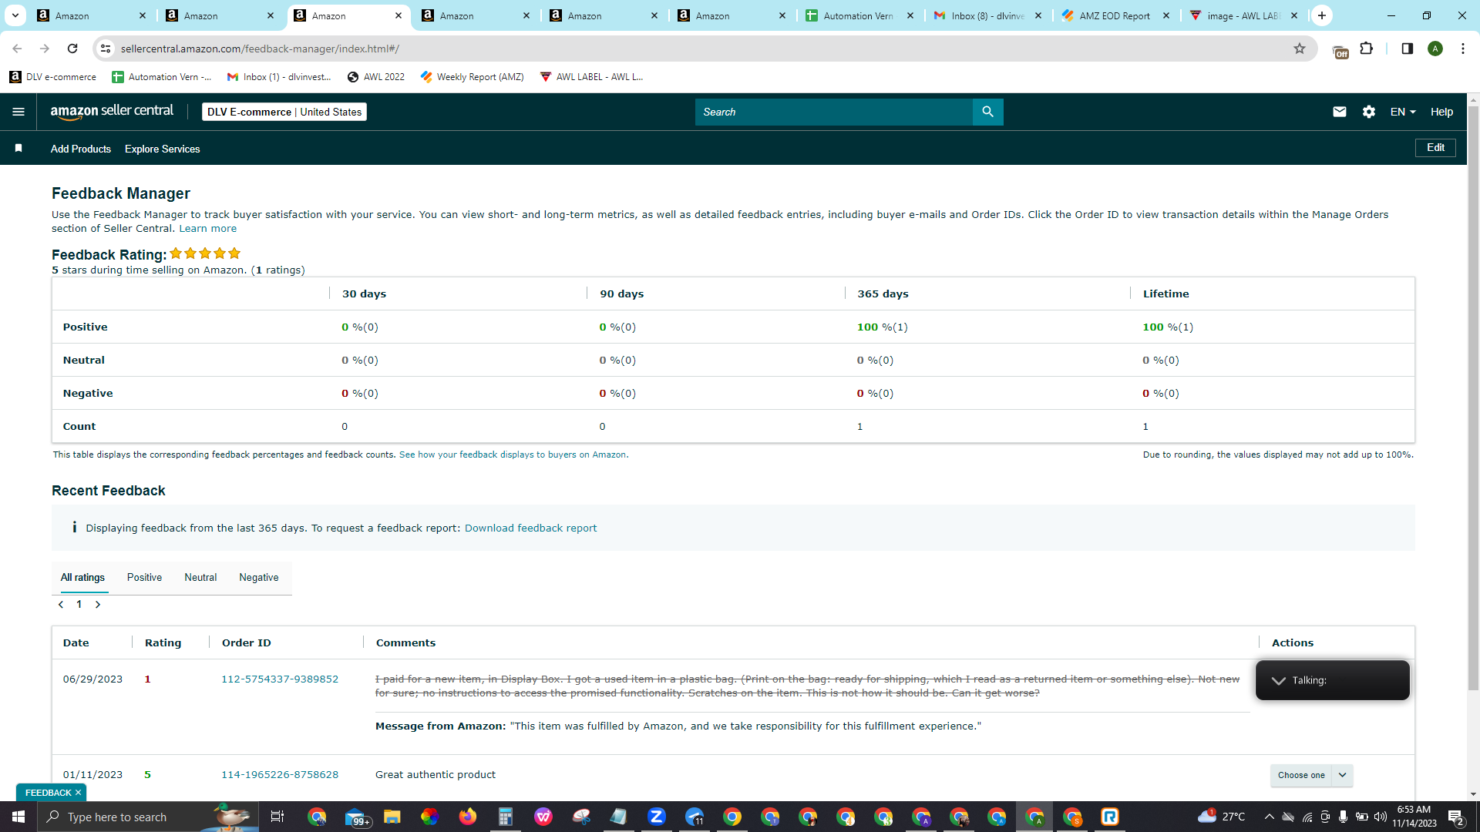
Task: Open the messages envelope icon
Action: (1340, 112)
